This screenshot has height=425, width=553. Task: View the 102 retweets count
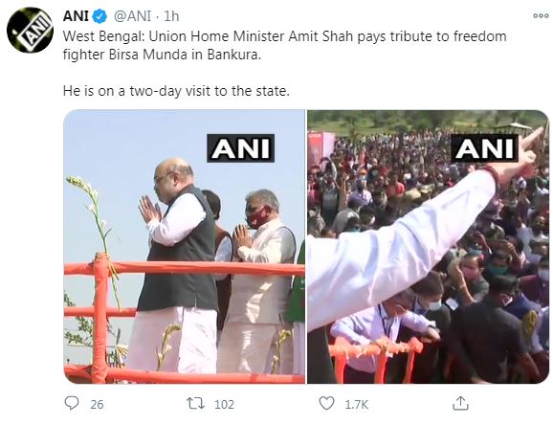[x=224, y=404]
